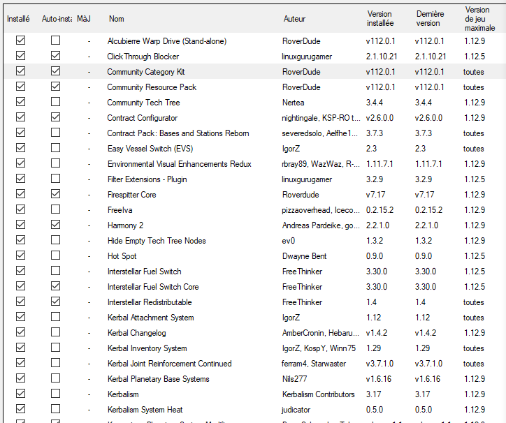This screenshot has height=423, width=506.
Task: Select Community Resource Pack mod
Action: tap(152, 87)
